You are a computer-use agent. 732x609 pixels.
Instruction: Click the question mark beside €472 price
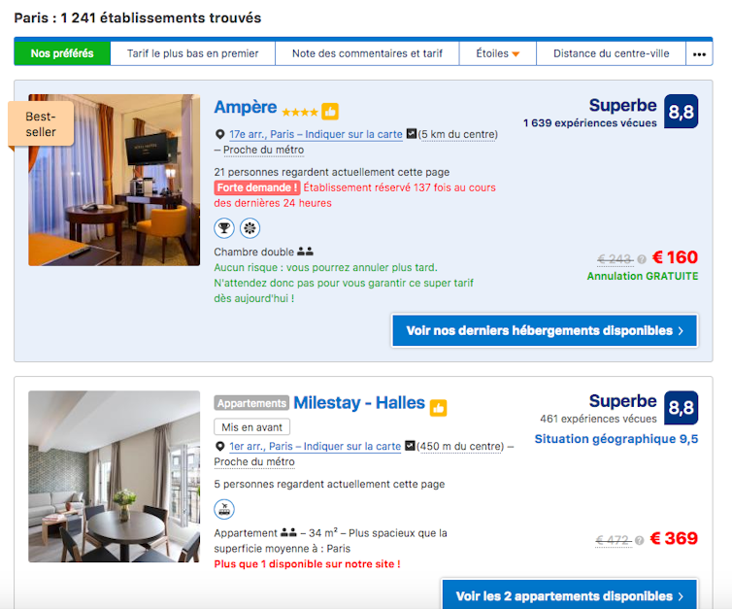pyautogui.click(x=640, y=540)
